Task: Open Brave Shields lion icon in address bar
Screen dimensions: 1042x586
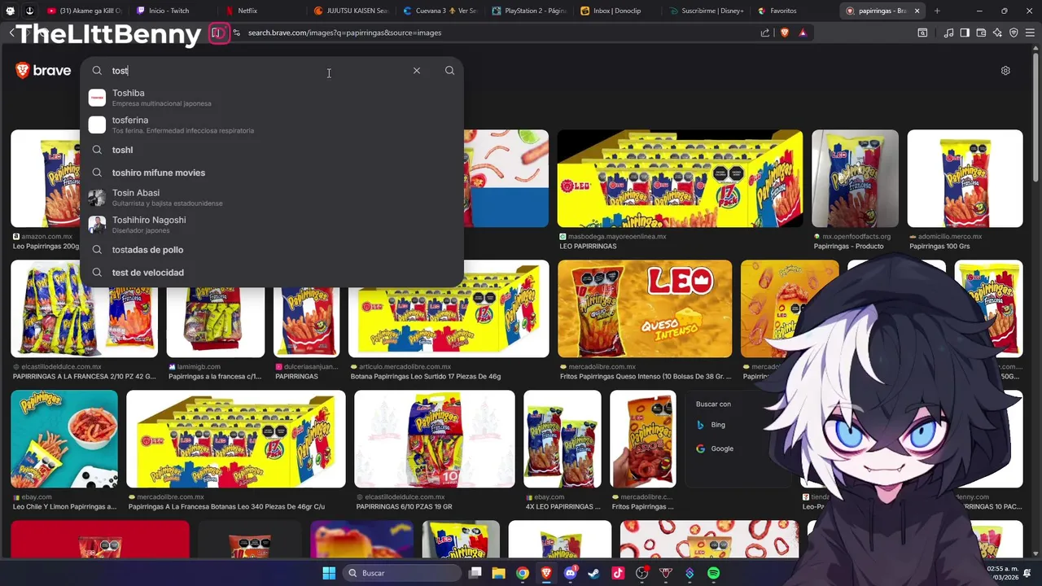Action: 785,33
